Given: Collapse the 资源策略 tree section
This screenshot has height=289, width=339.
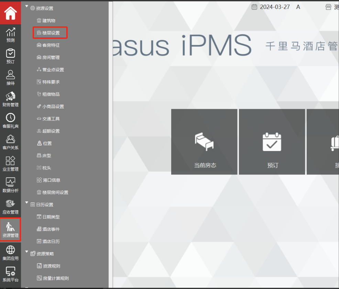Looking at the screenshot, I should [x=27, y=252].
